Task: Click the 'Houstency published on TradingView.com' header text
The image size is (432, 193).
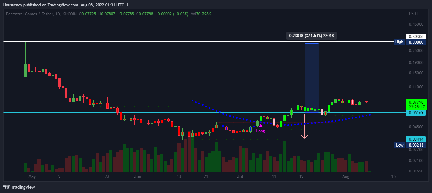Action: (x=41, y=5)
